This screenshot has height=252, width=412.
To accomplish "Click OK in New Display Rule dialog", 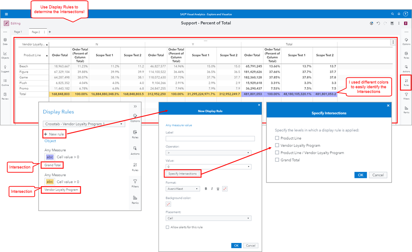I will pos(236,245).
